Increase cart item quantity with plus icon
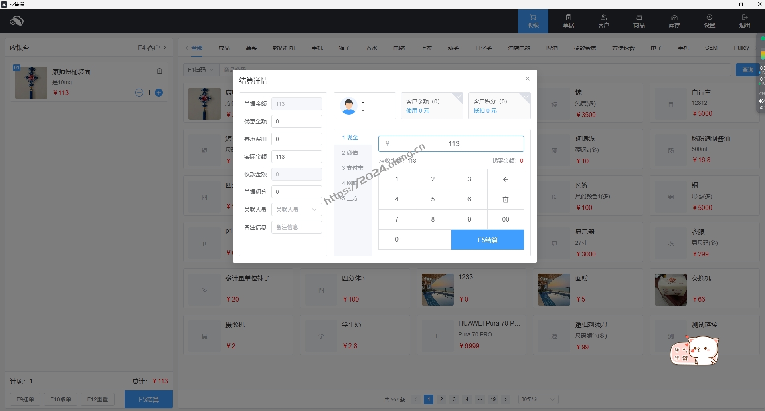Image resolution: width=765 pixels, height=411 pixels. [159, 93]
